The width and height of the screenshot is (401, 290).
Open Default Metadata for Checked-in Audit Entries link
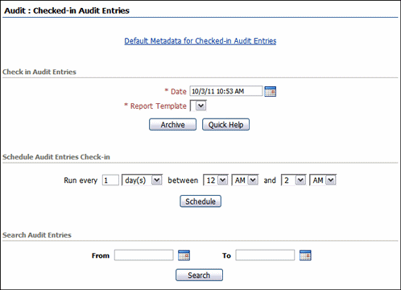[x=200, y=41]
